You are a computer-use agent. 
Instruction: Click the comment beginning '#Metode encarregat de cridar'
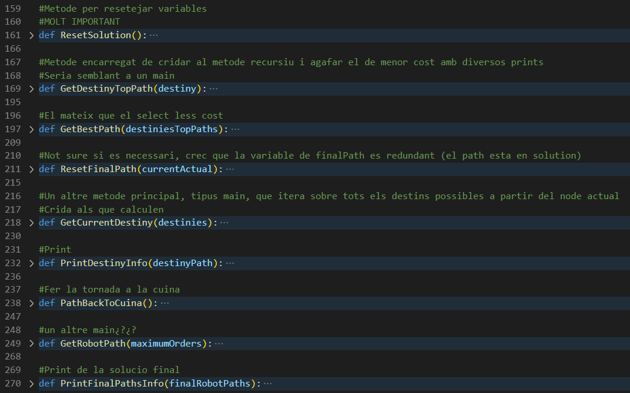[x=291, y=62]
